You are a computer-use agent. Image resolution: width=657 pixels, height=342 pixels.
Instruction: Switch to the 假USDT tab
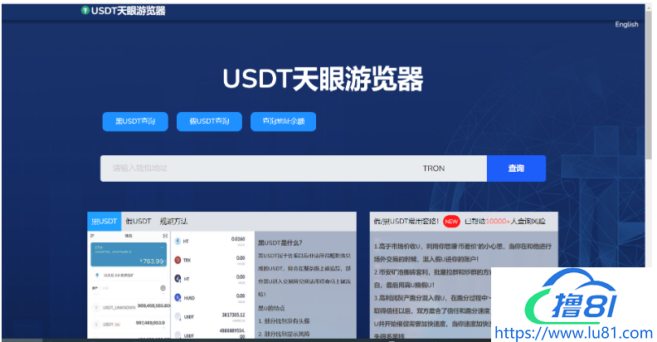click(138, 222)
